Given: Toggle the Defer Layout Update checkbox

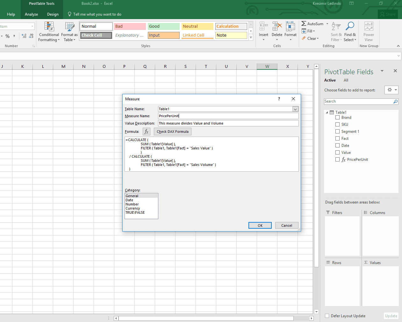Looking at the screenshot, I should 327,316.
